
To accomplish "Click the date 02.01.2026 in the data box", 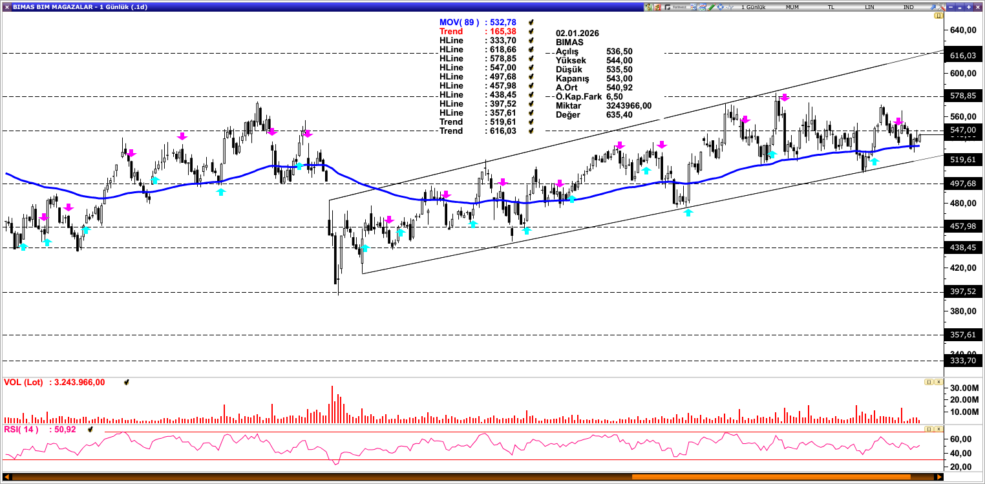I will (x=577, y=33).
